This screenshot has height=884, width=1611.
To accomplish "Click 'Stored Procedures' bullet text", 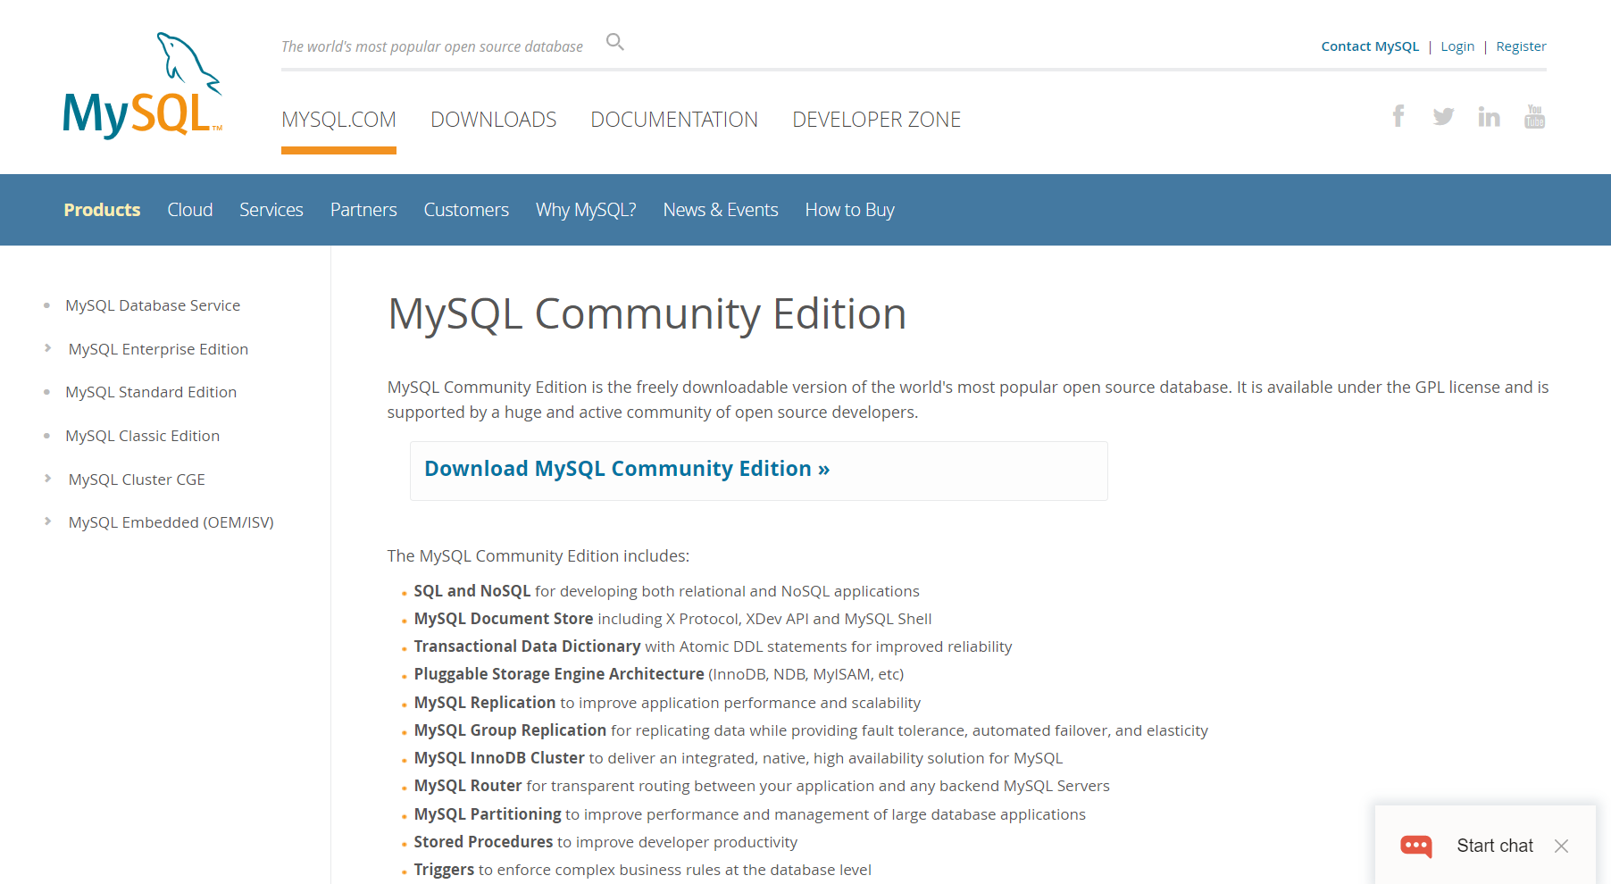I will click(x=483, y=842).
